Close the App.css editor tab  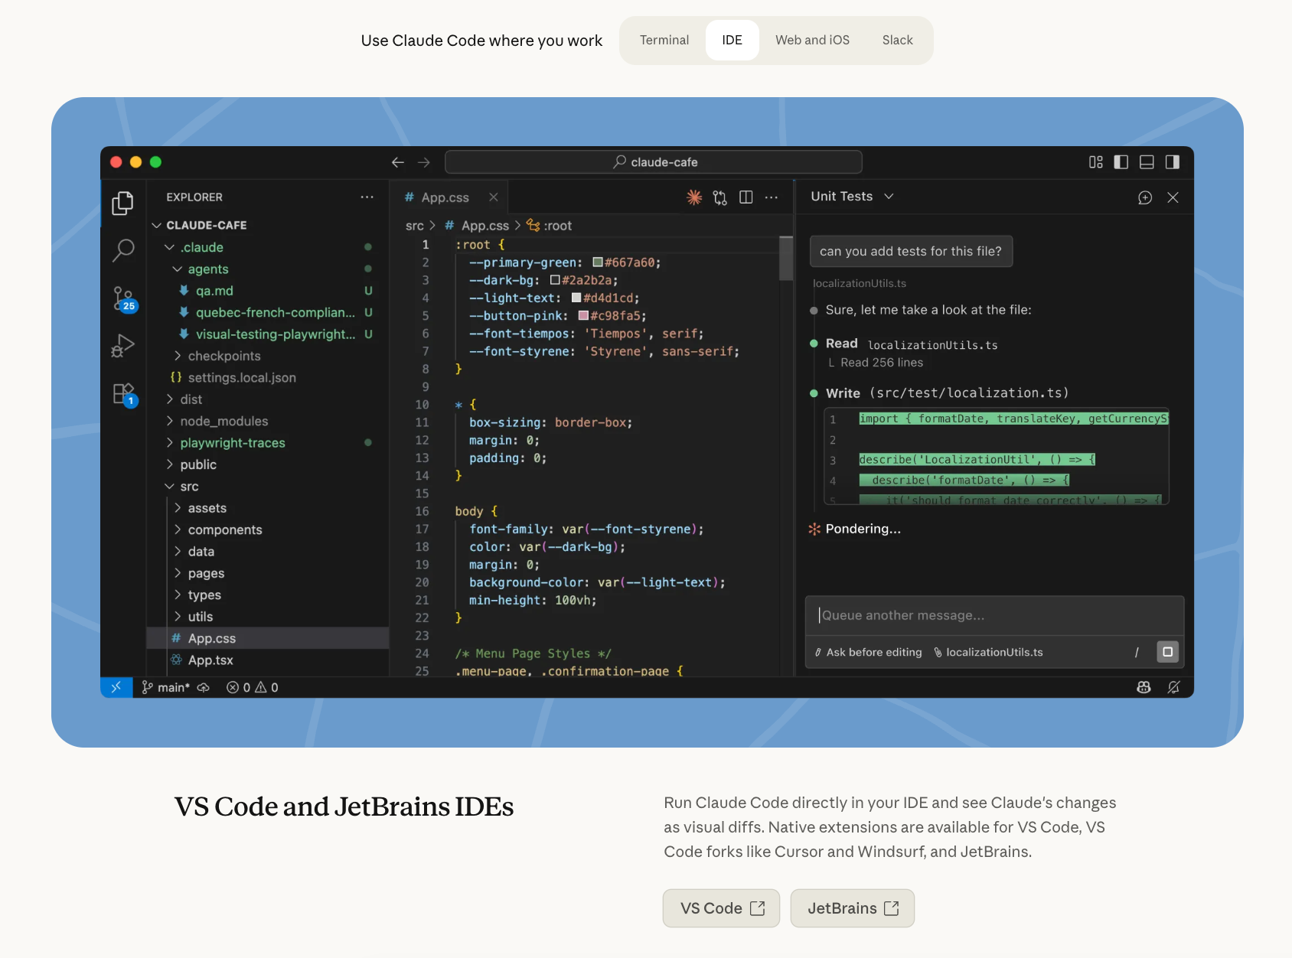[494, 197]
